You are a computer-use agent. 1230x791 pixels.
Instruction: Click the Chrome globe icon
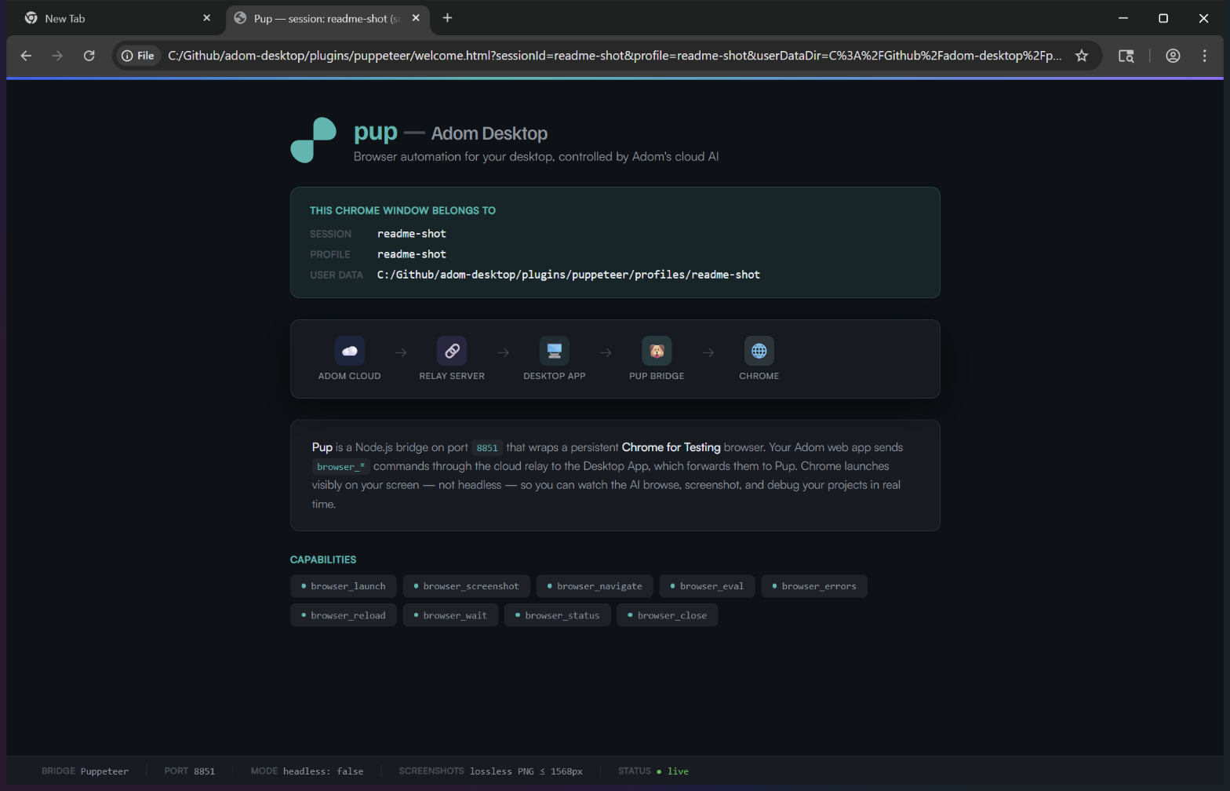point(759,351)
